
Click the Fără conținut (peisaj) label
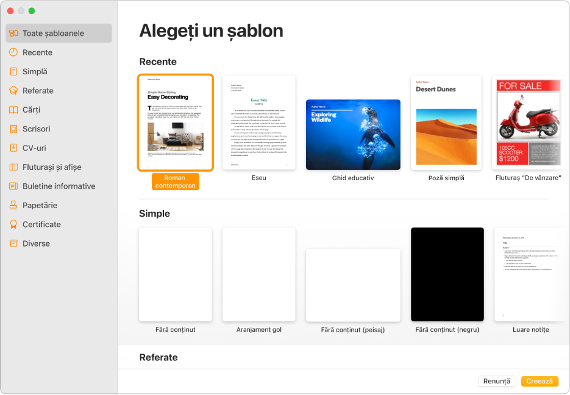pos(353,330)
